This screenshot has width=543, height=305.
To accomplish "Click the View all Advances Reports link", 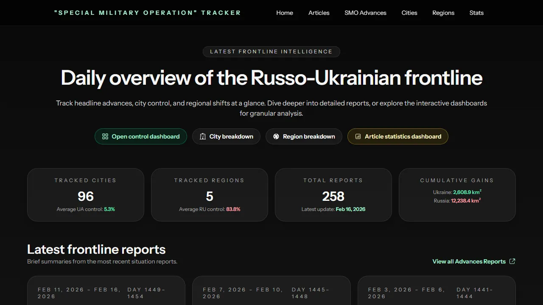I will tap(469, 261).
